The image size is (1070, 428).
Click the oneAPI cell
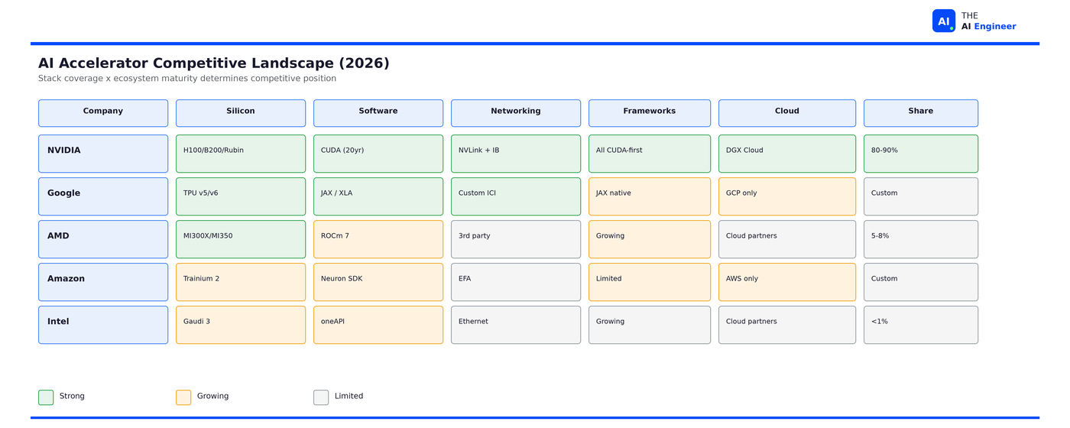click(378, 325)
